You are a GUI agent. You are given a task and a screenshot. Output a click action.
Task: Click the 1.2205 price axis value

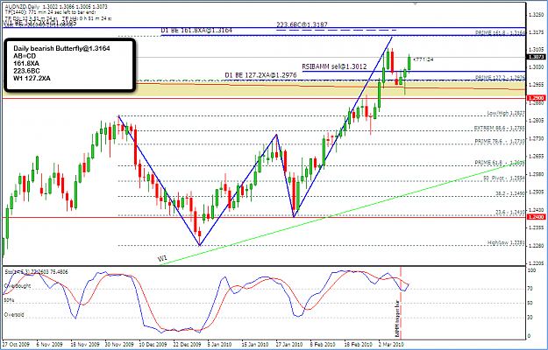[536, 263]
